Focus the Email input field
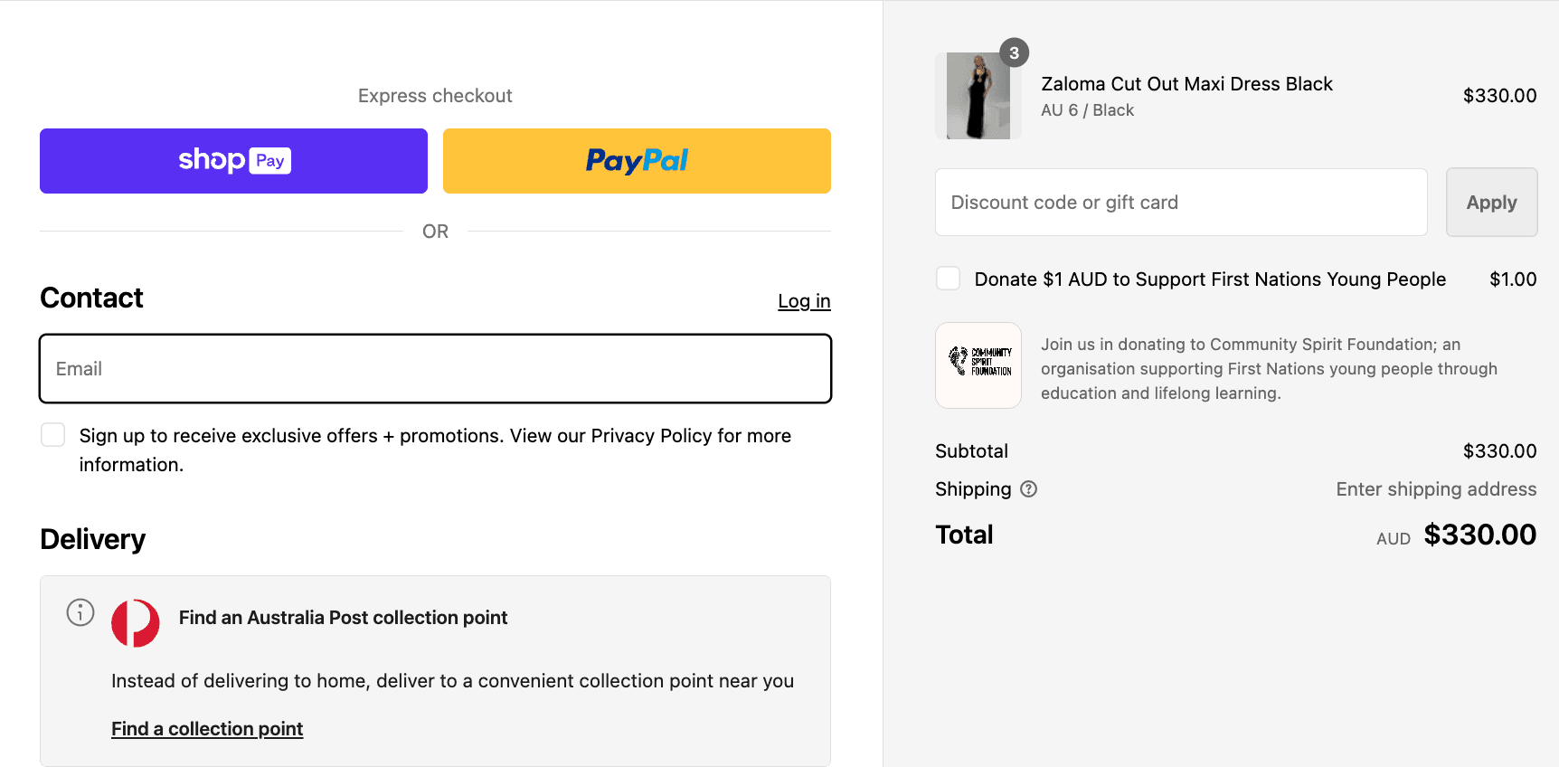The width and height of the screenshot is (1559, 767). pos(435,369)
